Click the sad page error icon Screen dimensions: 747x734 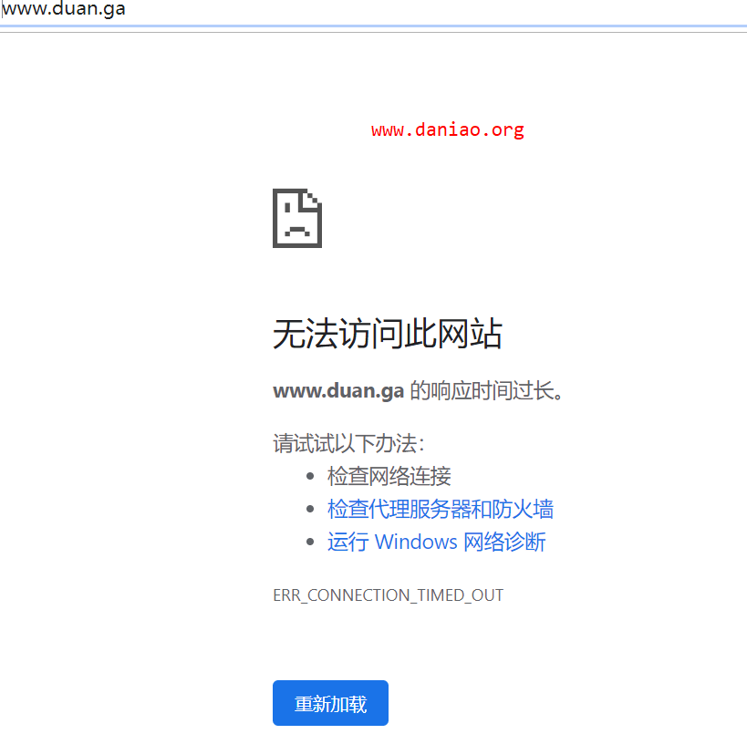click(x=297, y=219)
